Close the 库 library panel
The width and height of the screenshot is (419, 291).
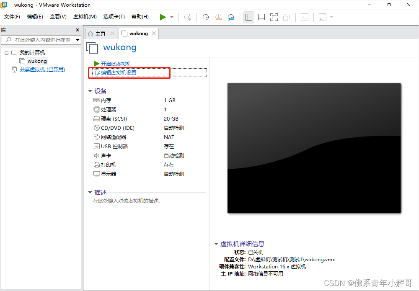[78, 30]
